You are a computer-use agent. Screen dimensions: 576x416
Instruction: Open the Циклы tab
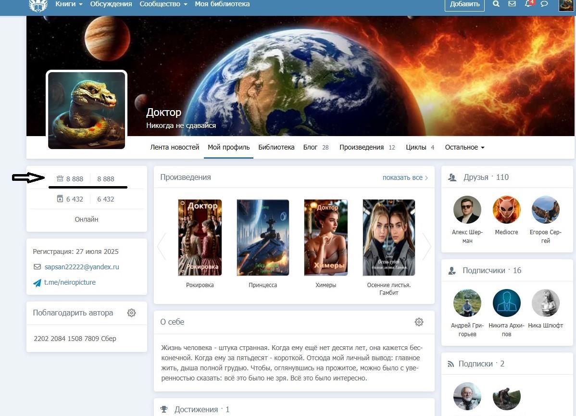[x=420, y=147]
